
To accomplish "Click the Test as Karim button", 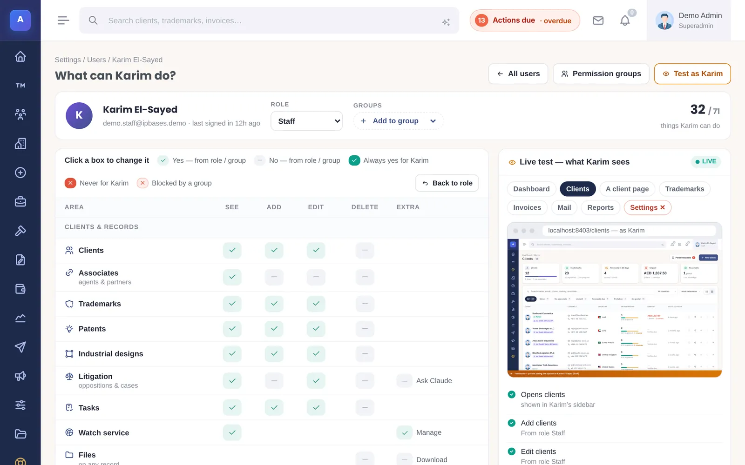I will point(692,74).
